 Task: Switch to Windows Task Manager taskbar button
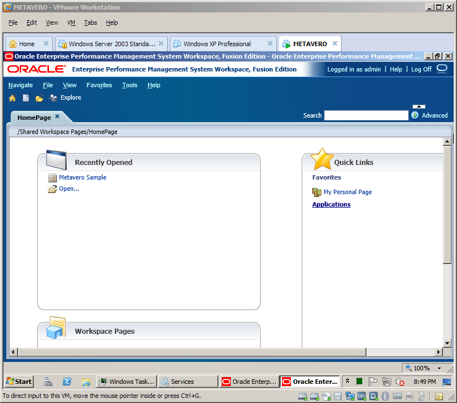click(127, 382)
